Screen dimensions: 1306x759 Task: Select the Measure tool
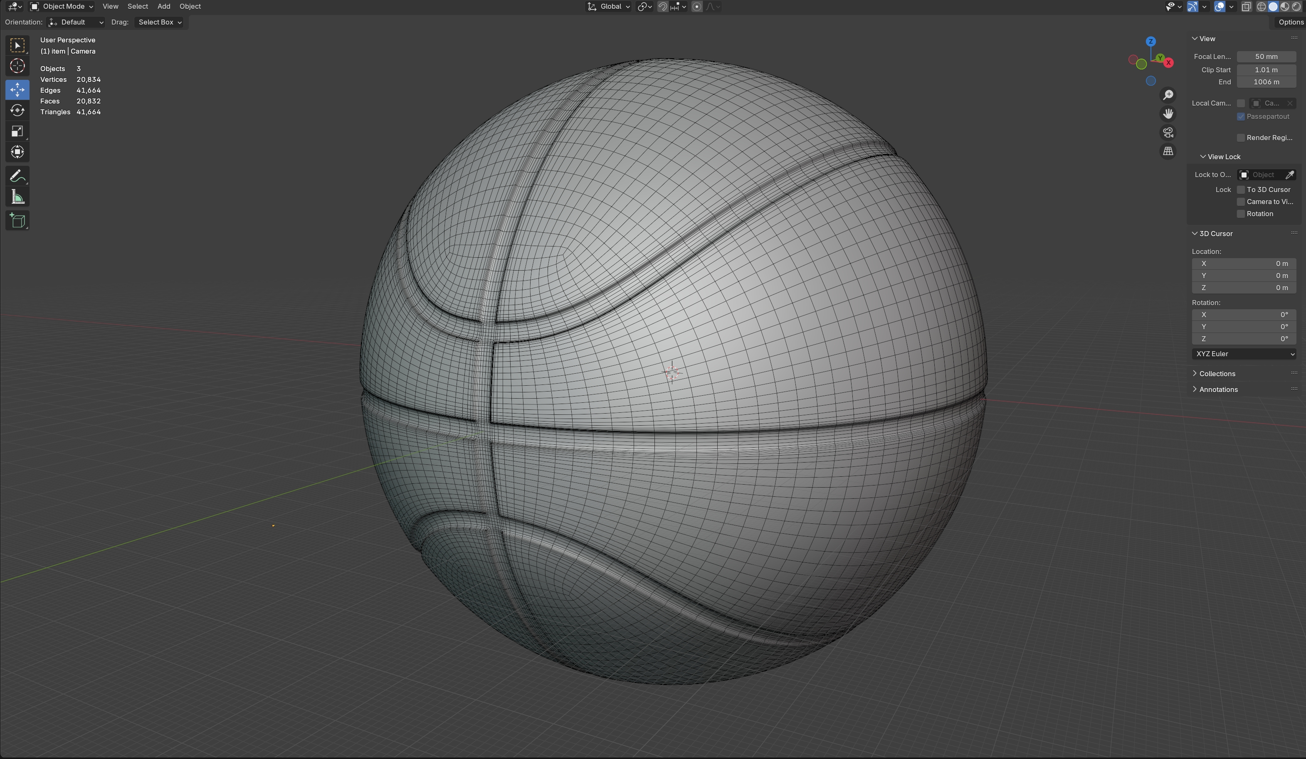[x=17, y=197]
